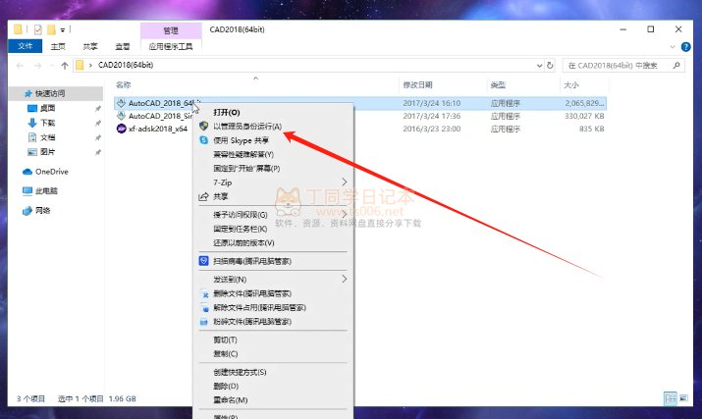Click the share icon beside 共享 in context menu
702x419 pixels.
pos(203,196)
